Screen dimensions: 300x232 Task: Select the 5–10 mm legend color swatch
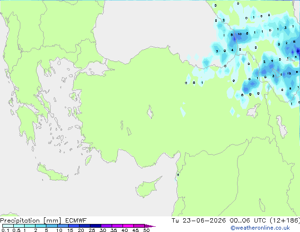[x=52, y=226]
